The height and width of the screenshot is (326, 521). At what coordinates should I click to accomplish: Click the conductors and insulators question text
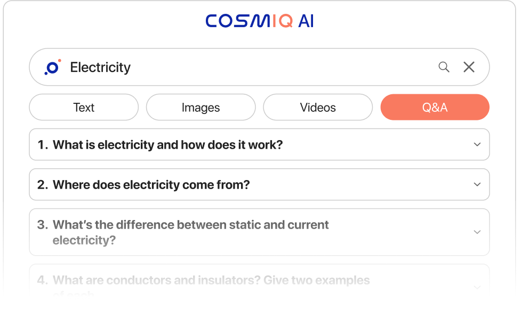211,280
